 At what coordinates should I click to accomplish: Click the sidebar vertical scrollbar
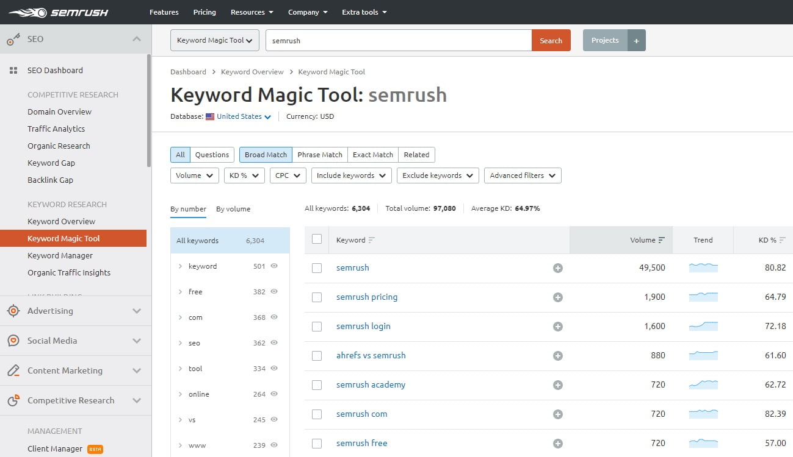pyautogui.click(x=148, y=110)
